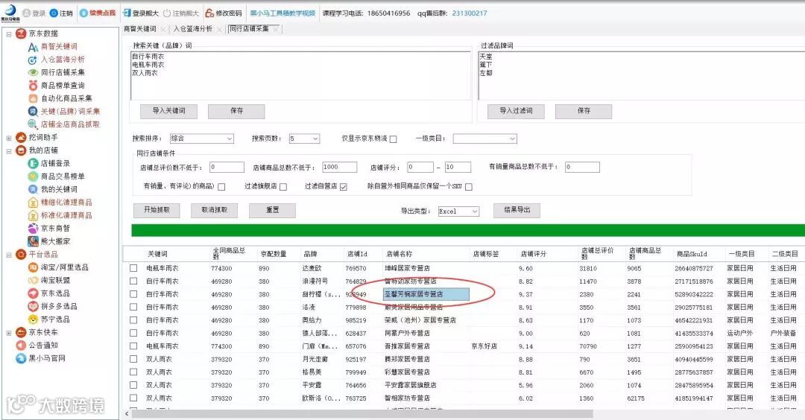Open 苏宁选品 sidebar icon
This screenshot has height=420, width=805.
pos(33,319)
